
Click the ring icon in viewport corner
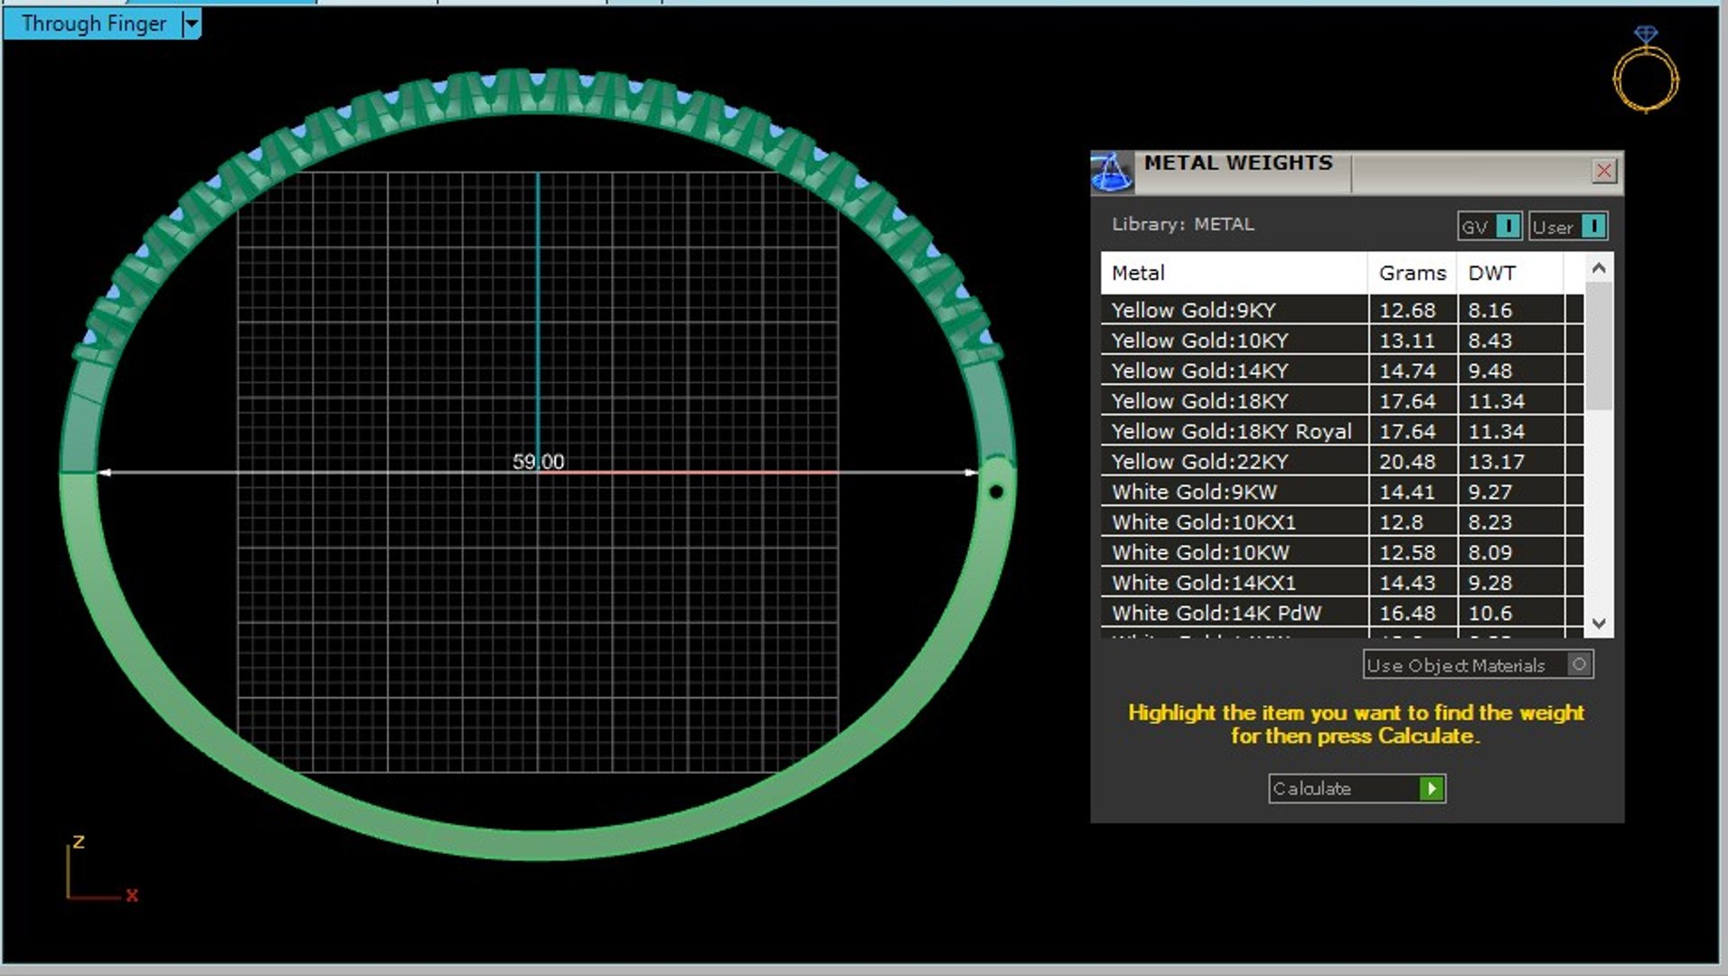pyautogui.click(x=1646, y=70)
